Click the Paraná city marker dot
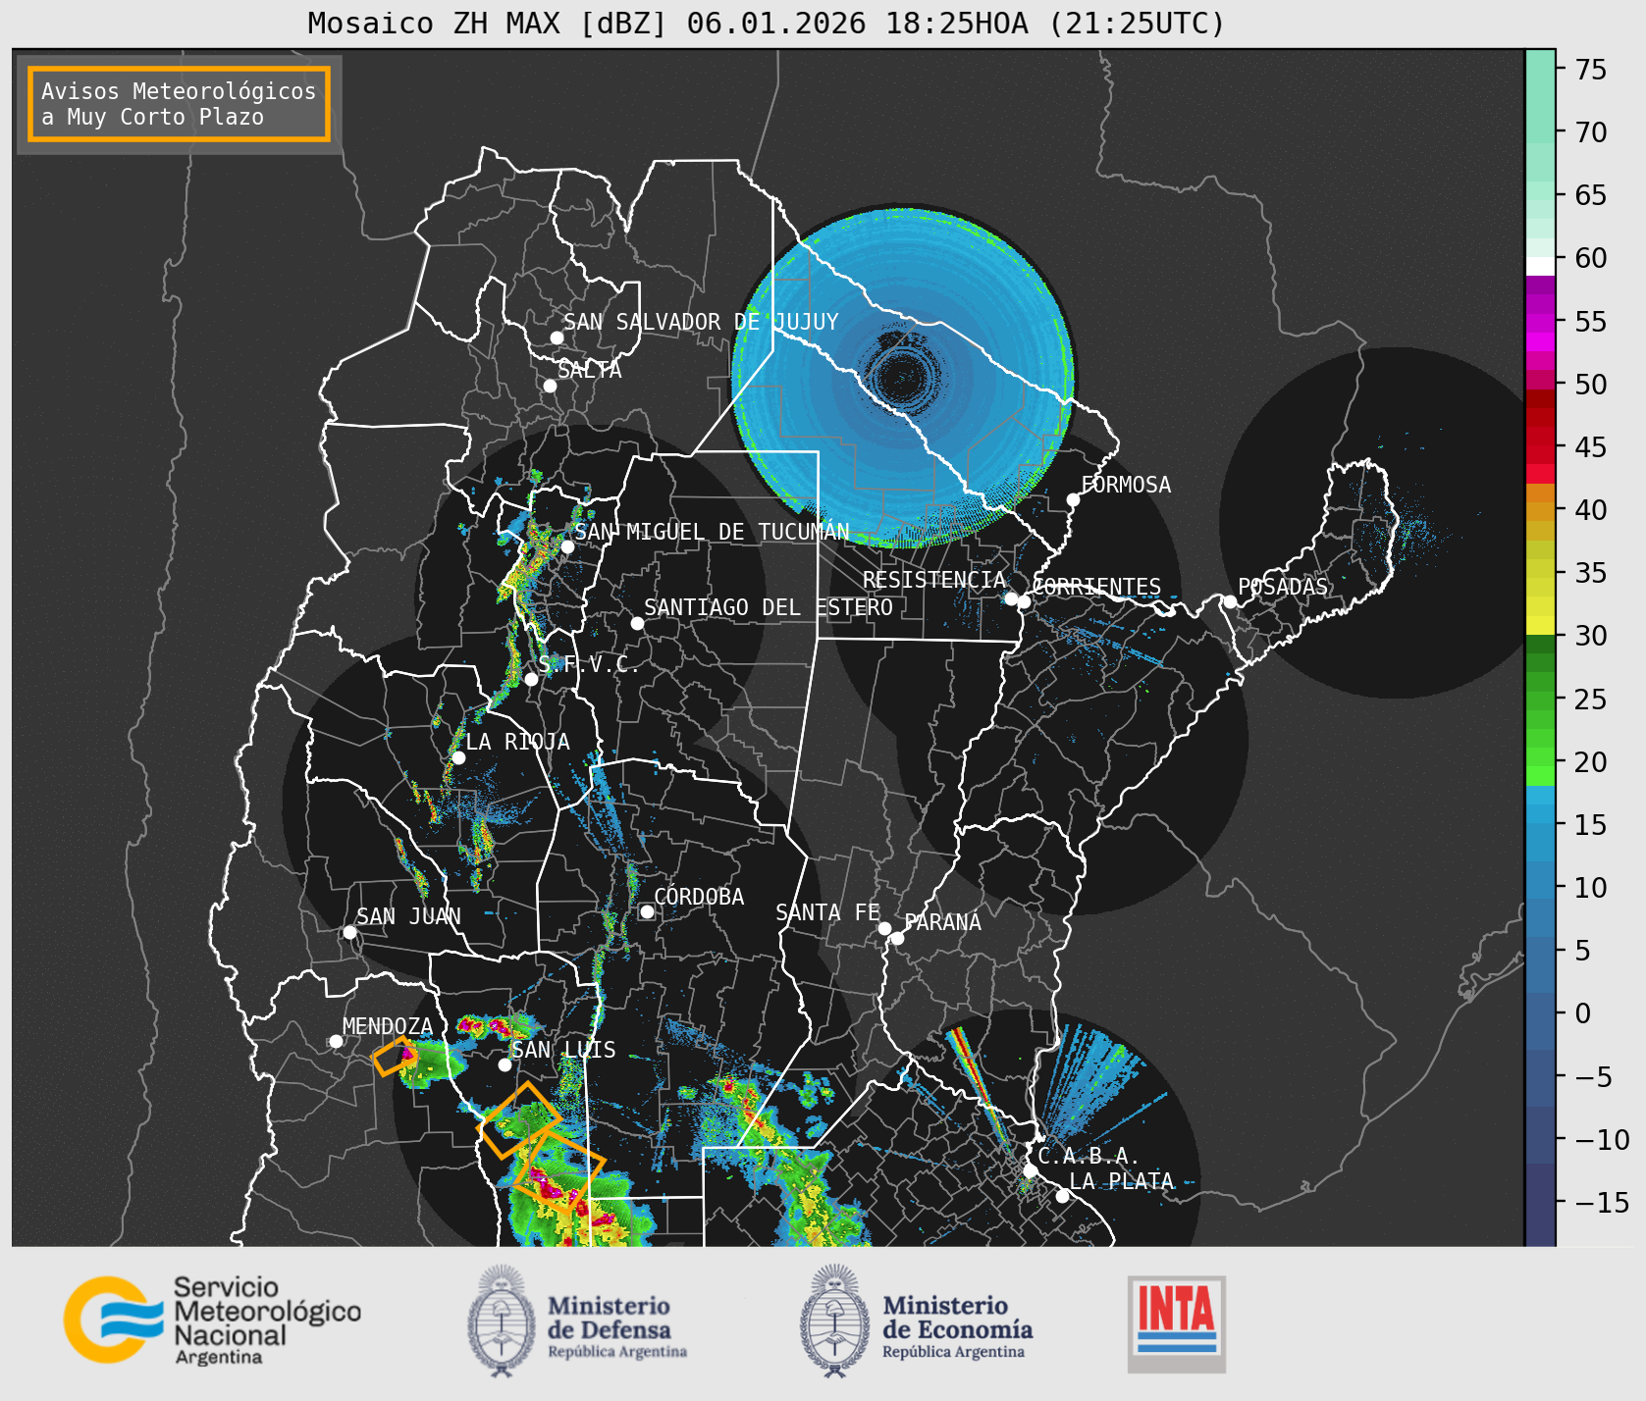This screenshot has width=1646, height=1401. [897, 938]
